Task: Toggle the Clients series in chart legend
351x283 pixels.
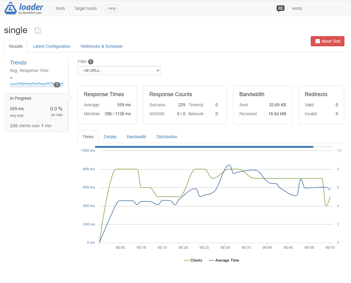Action: (x=193, y=260)
